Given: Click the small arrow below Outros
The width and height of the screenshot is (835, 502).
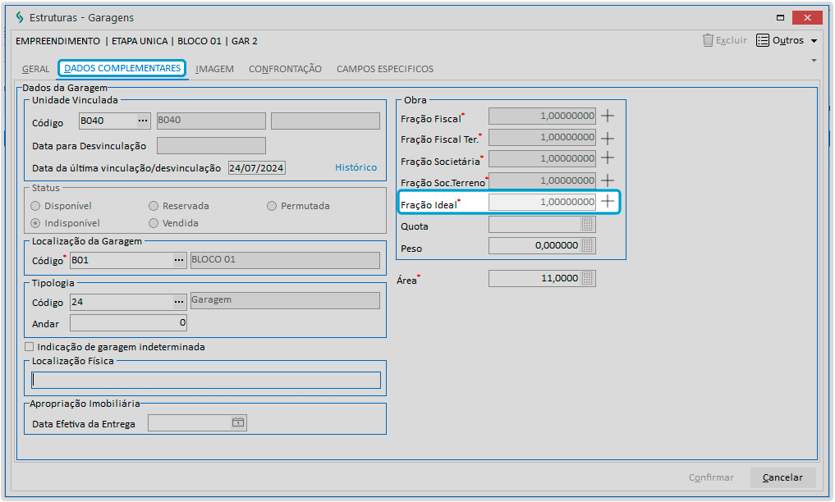Looking at the screenshot, I should (x=814, y=61).
